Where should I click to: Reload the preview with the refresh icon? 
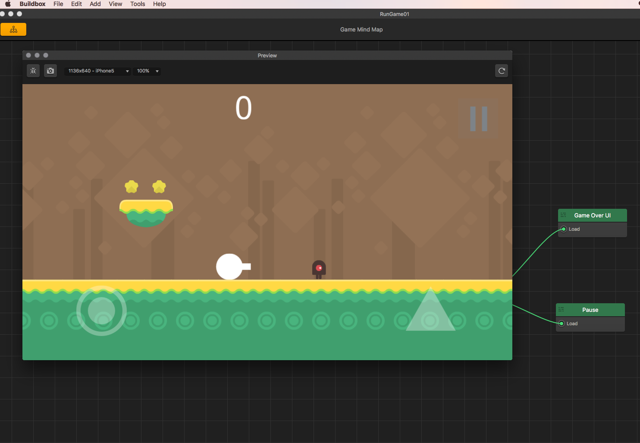point(501,71)
